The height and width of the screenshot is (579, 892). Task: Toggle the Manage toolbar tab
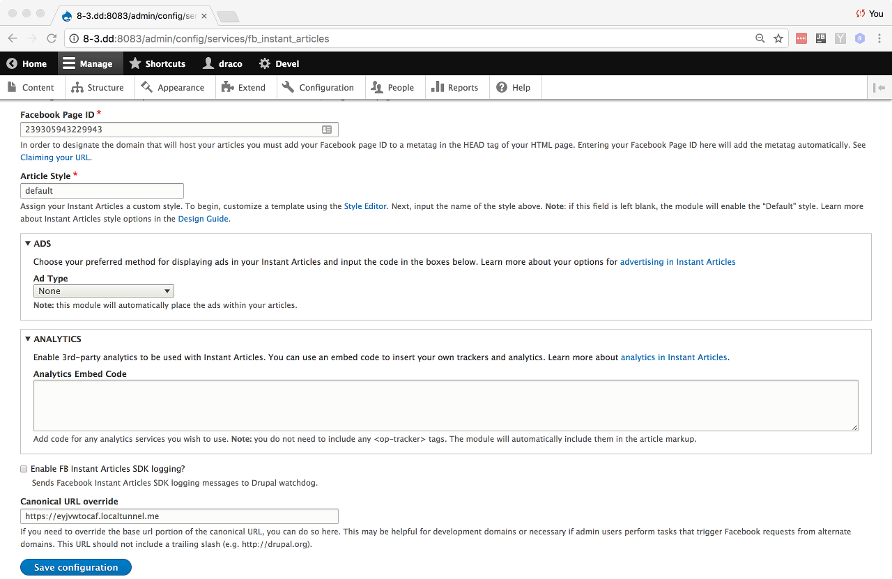click(88, 63)
